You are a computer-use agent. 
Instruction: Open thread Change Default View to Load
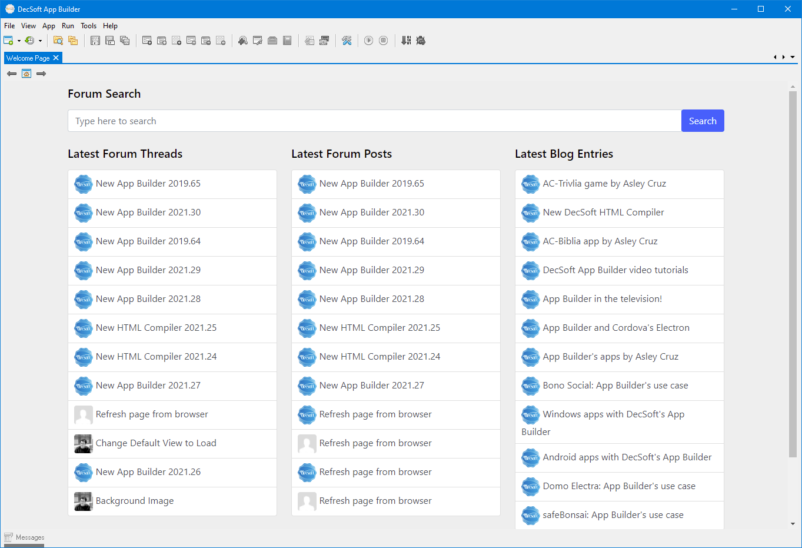172,443
